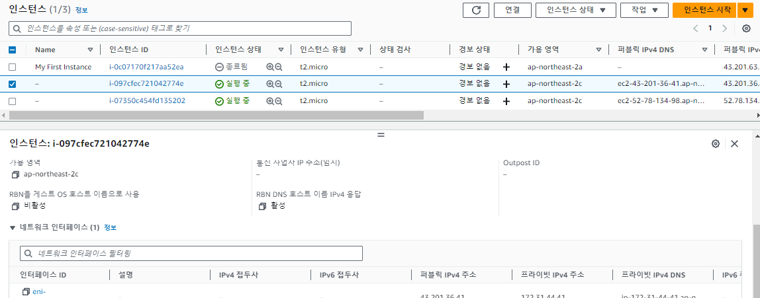Check the My First Instance row checkbox
This screenshot has height=298, width=760.
click(13, 67)
